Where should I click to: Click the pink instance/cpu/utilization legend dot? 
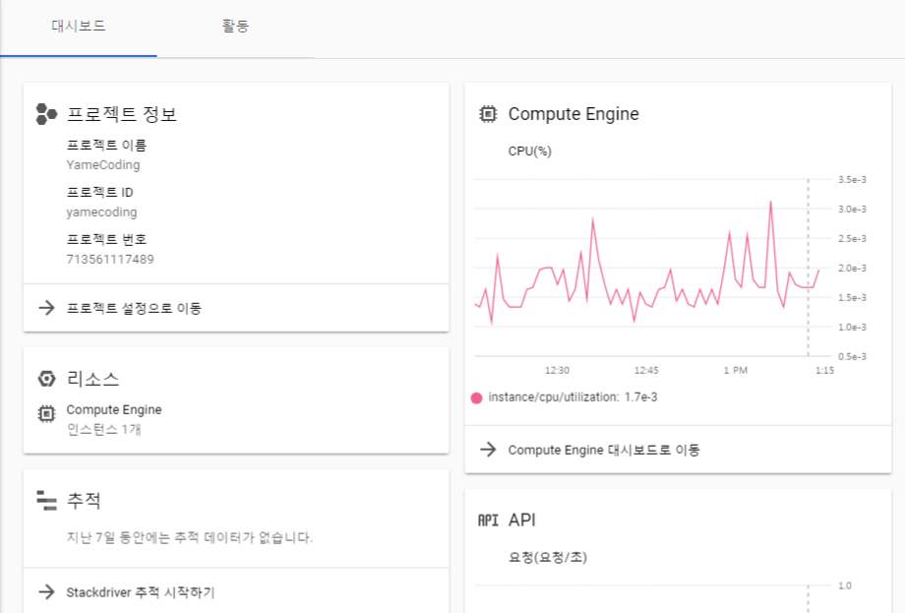[x=477, y=398]
